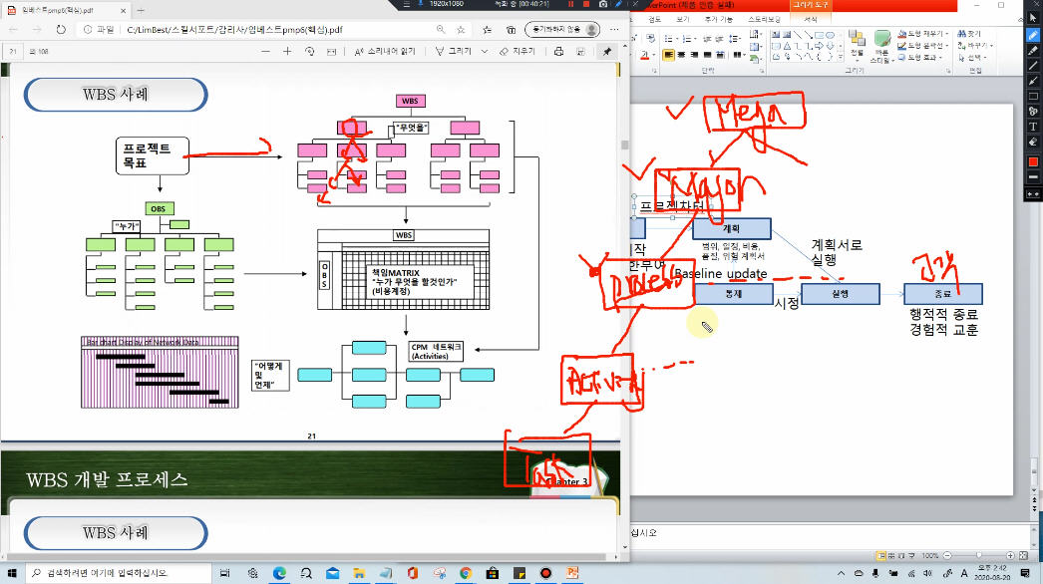Save the PDF document

pos(580,51)
